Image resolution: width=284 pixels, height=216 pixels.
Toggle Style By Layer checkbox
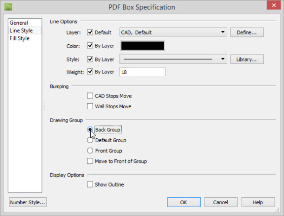click(90, 59)
